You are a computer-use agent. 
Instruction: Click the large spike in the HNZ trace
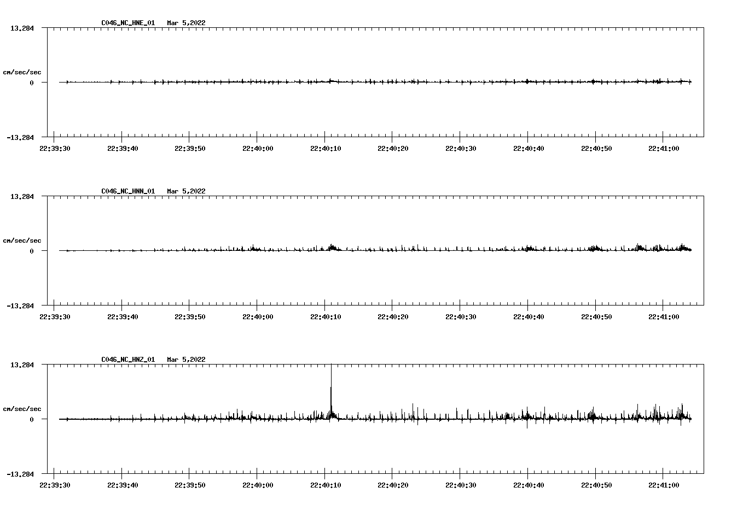331,391
